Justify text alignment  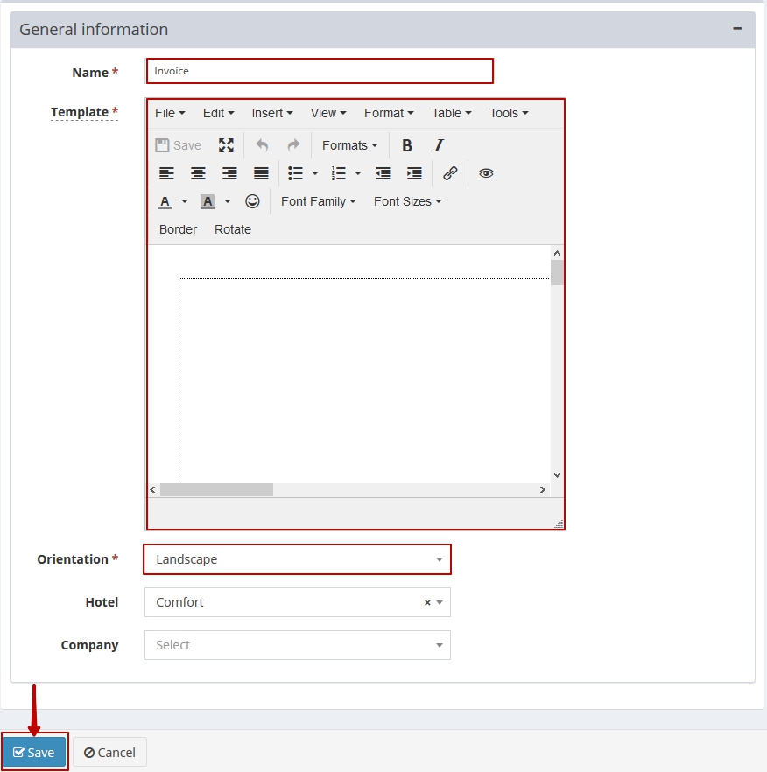pos(261,173)
